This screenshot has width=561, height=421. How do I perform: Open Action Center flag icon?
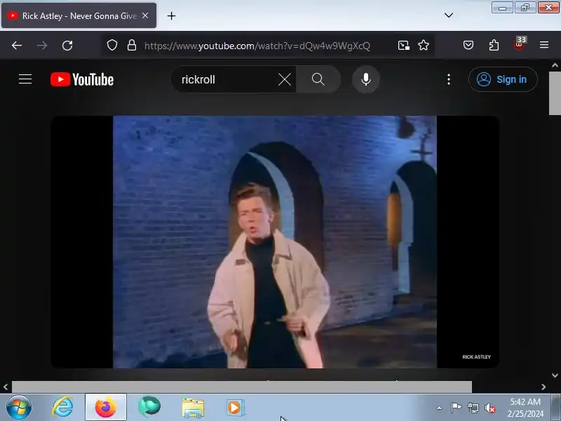click(456, 408)
